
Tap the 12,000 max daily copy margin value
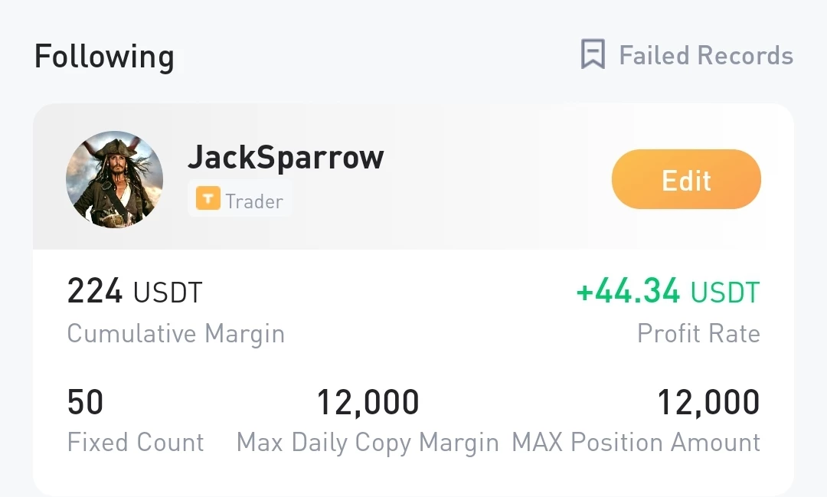(368, 403)
